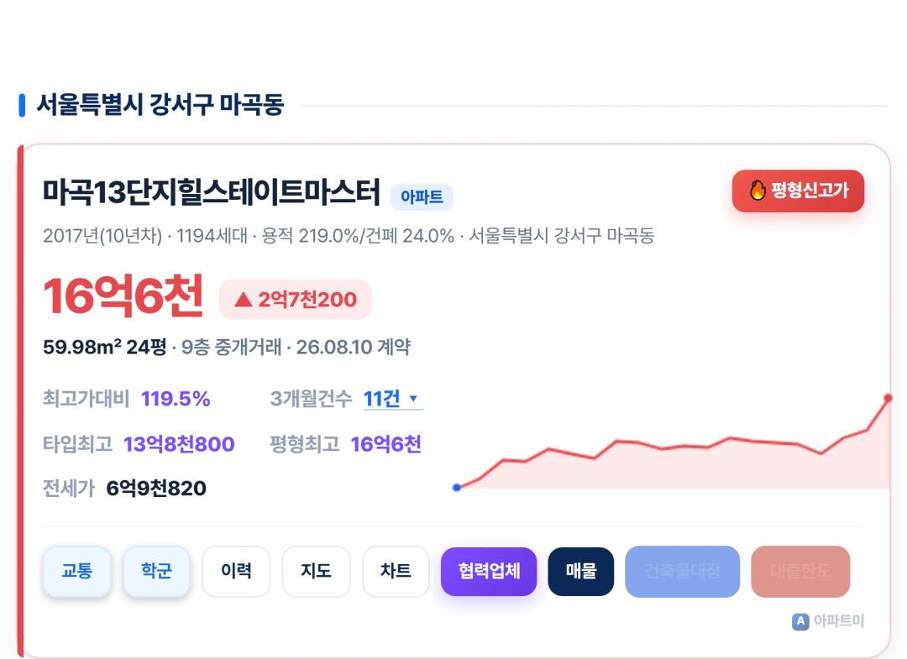907x659 pixels.
Task: Click the flame icon on 평형신고가 badge
Action: (x=758, y=191)
